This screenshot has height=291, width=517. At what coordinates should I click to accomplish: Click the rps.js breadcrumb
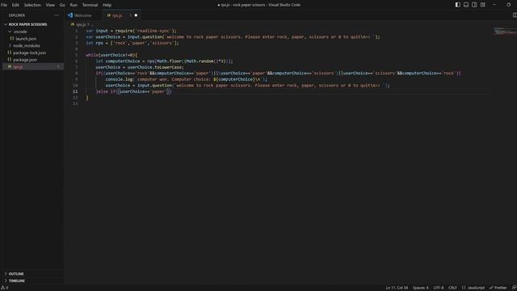81,24
